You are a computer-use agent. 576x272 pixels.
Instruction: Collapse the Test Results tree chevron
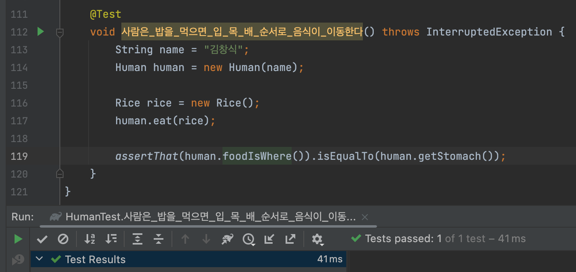[x=39, y=259]
